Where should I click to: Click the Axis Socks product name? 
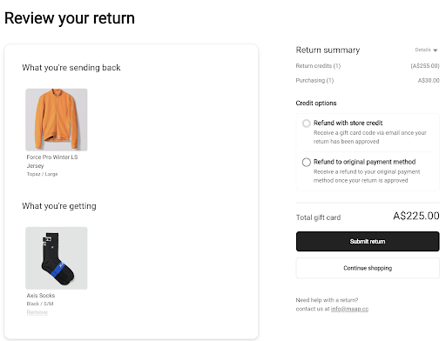[x=41, y=295]
